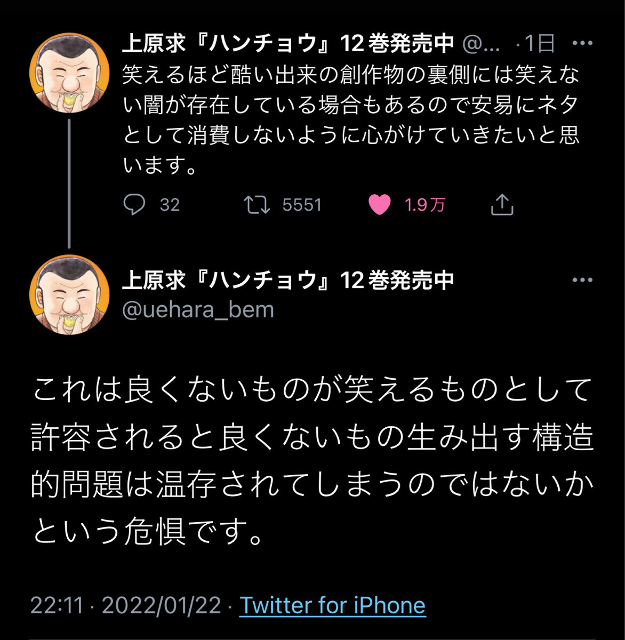Click the 22:11 · 2022/01/22 timestamp
The height and width of the screenshot is (640, 625).
point(125,605)
